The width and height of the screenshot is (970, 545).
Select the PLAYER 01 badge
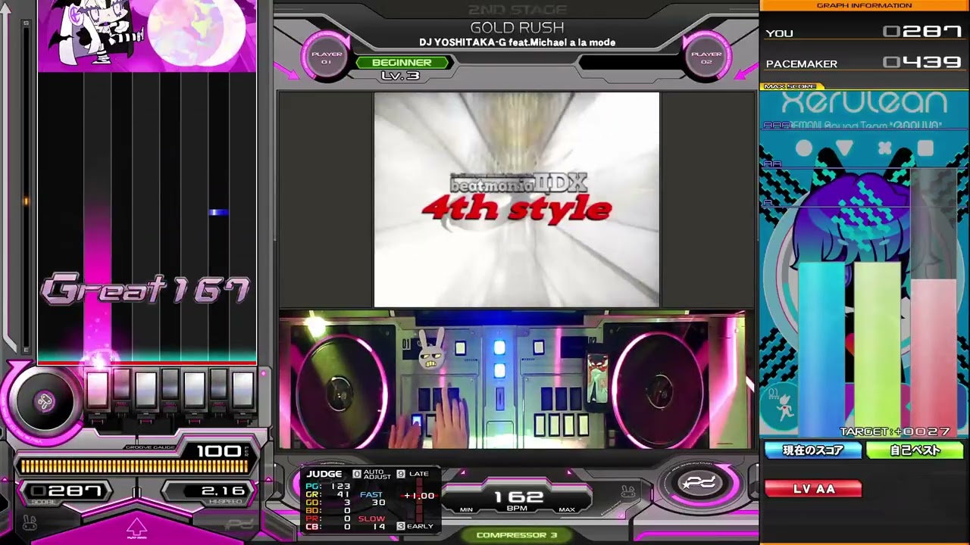pos(327,58)
